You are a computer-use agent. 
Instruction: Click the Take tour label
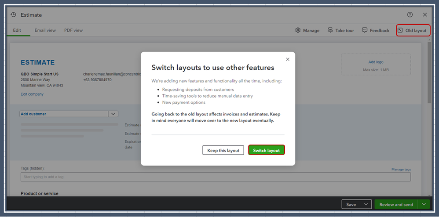point(345,30)
